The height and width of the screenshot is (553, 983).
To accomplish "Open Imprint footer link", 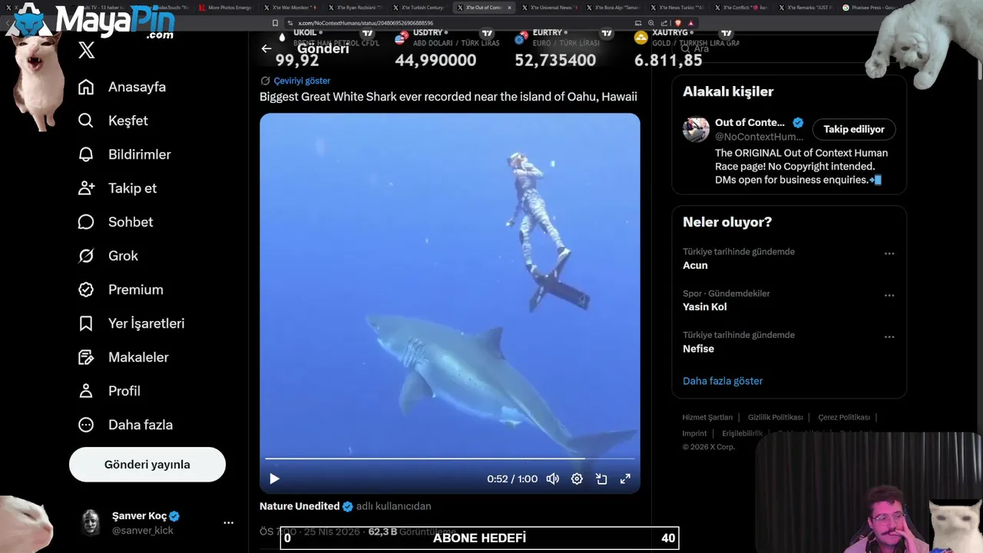I will coord(694,433).
